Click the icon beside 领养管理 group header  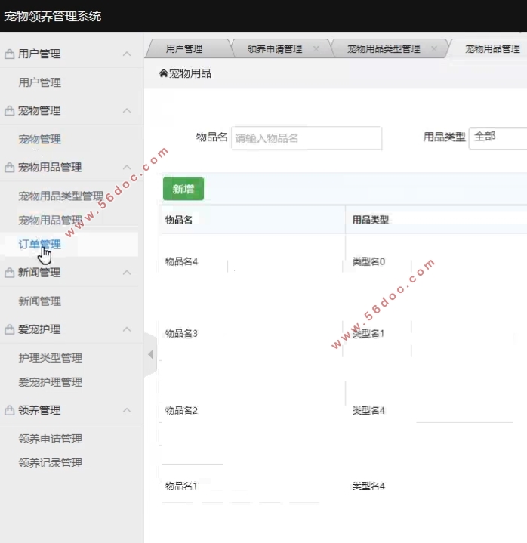point(10,411)
